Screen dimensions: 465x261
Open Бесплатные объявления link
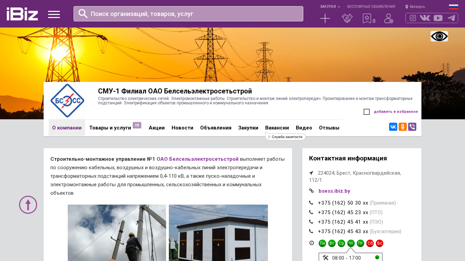371,6
